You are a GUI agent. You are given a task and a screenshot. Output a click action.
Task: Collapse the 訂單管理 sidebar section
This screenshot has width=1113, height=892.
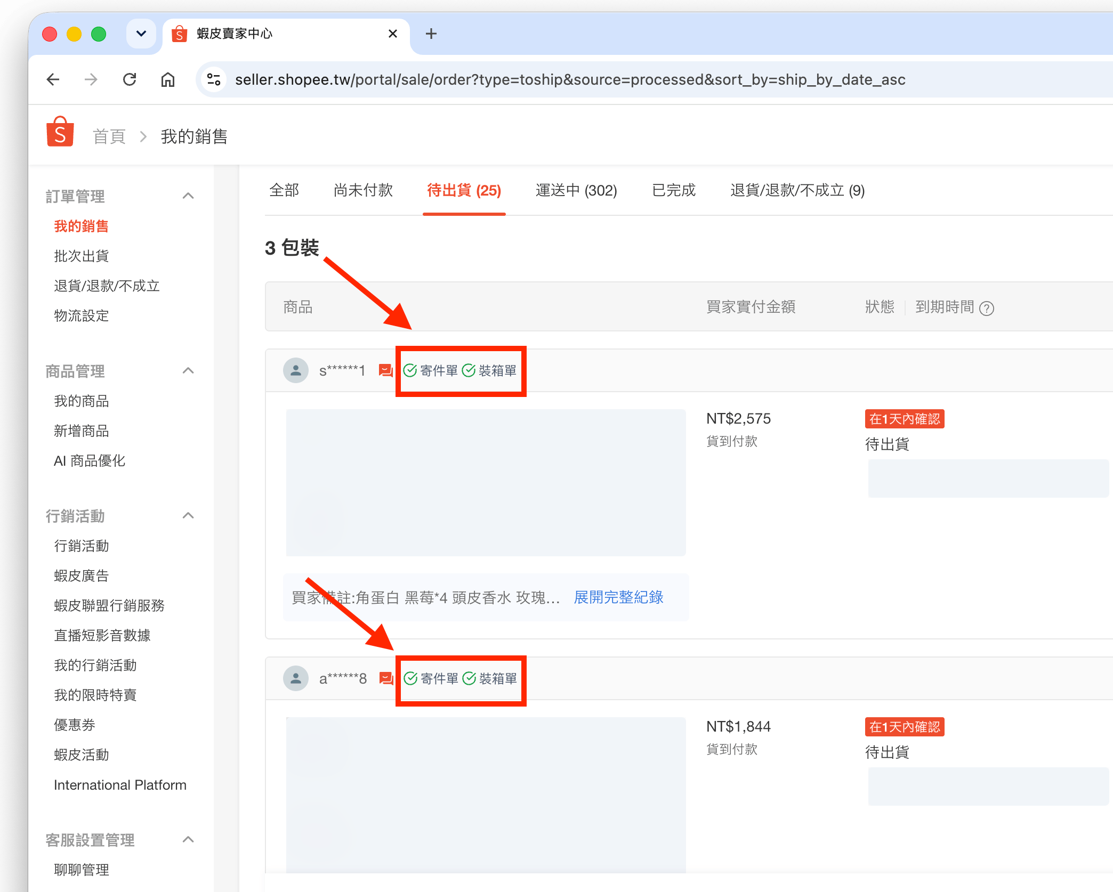point(188,196)
